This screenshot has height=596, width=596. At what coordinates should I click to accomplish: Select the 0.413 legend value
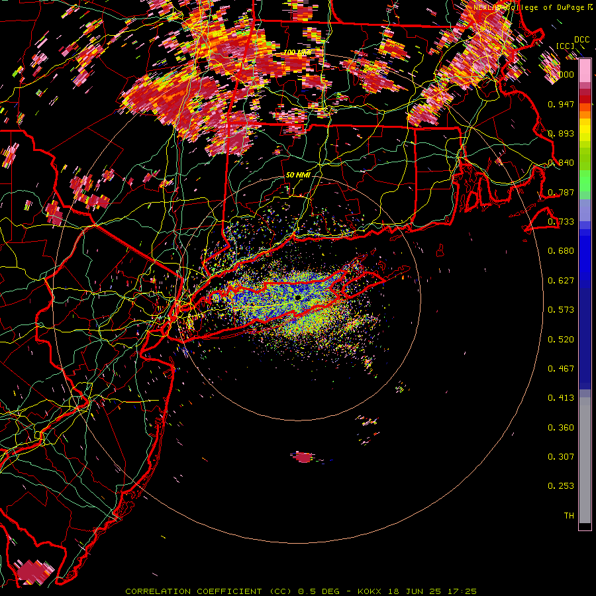click(561, 398)
